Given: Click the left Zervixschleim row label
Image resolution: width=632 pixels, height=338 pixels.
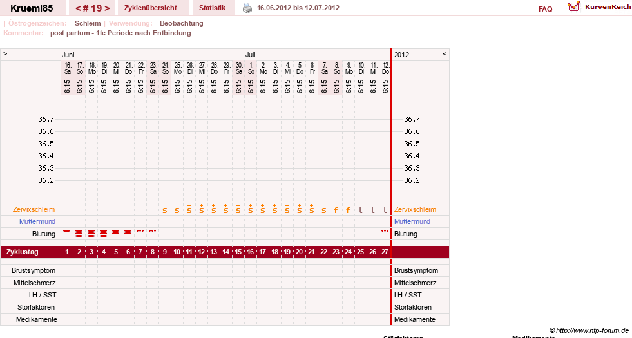Looking at the screenshot, I should pyautogui.click(x=34, y=209).
